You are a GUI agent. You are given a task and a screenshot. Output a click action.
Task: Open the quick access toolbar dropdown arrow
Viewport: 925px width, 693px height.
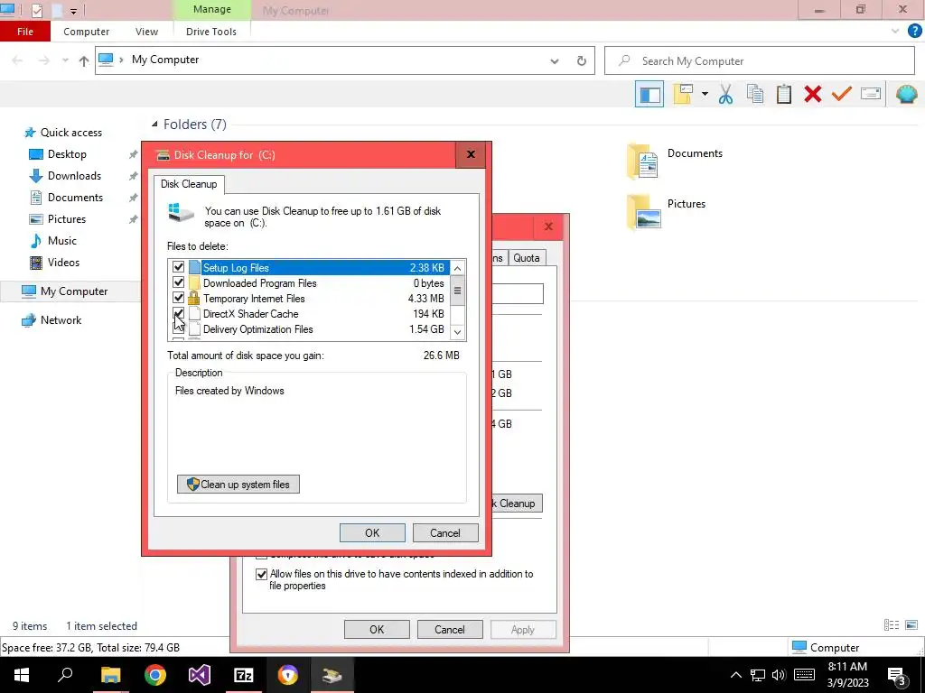click(73, 11)
